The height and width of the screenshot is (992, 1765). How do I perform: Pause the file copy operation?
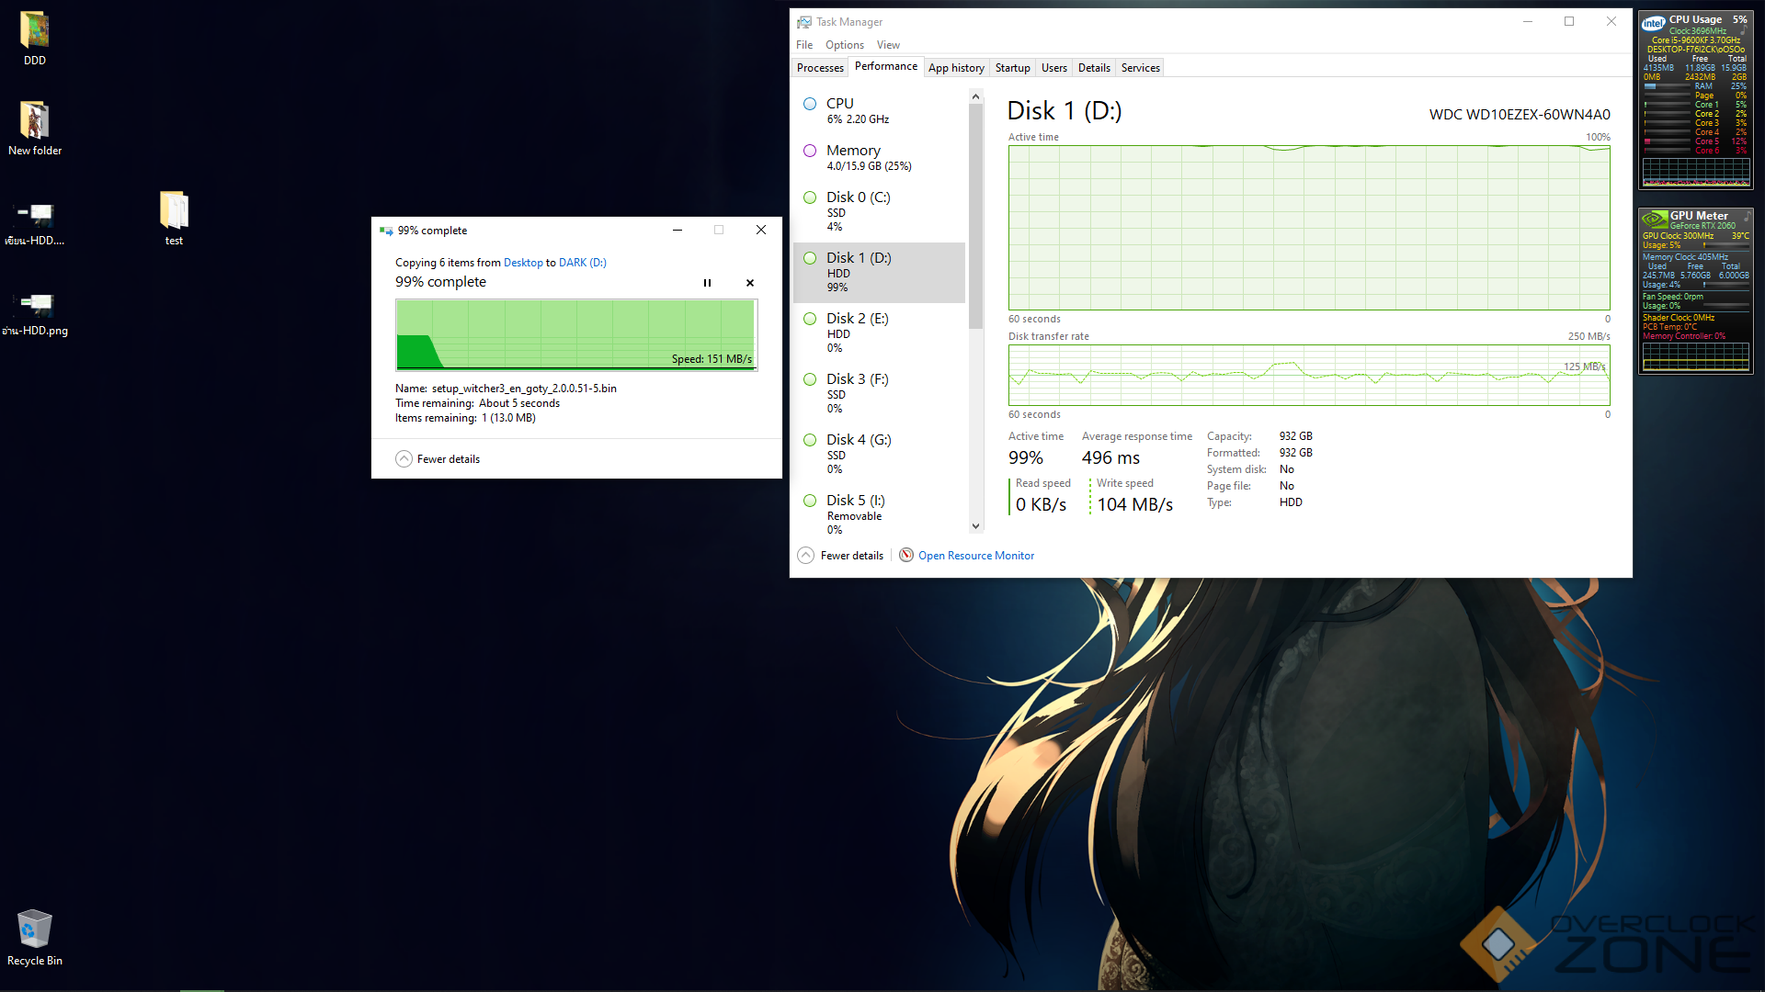[707, 283]
